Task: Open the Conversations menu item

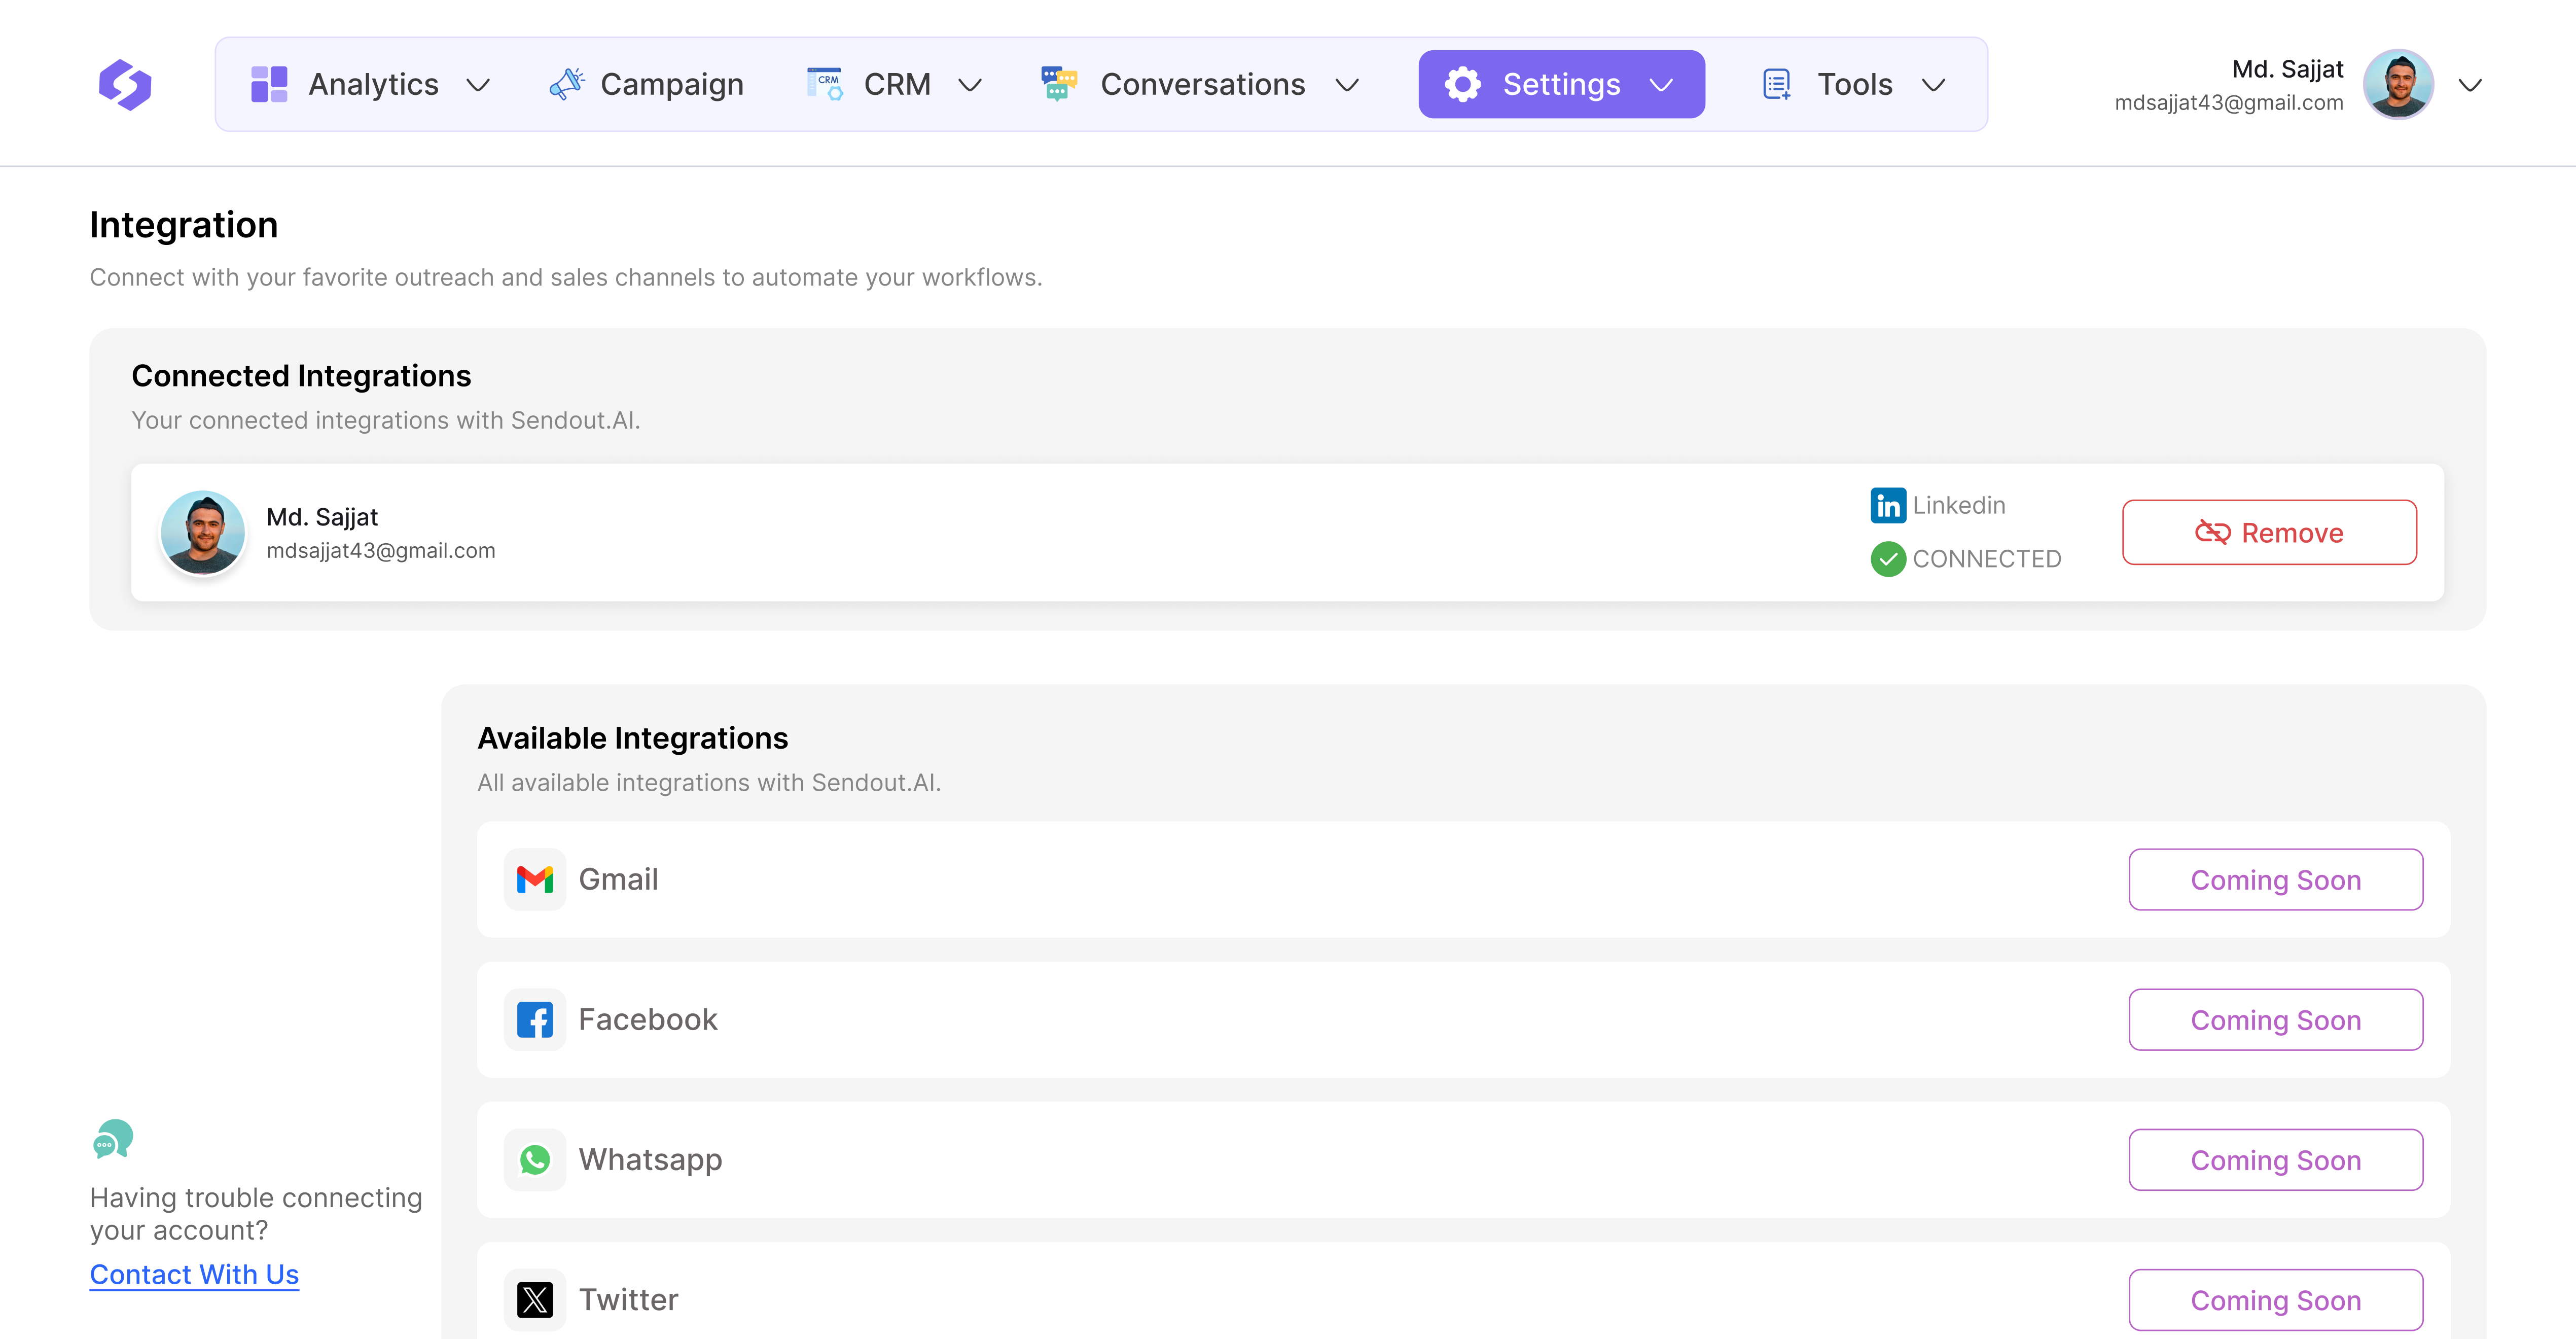Action: coord(1202,84)
